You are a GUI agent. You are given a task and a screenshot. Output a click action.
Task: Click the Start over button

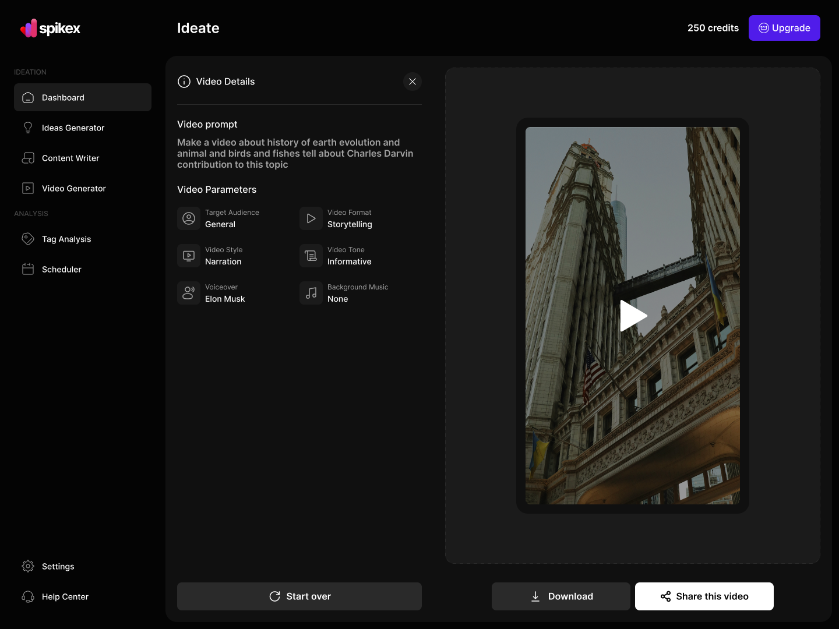pyautogui.click(x=299, y=596)
